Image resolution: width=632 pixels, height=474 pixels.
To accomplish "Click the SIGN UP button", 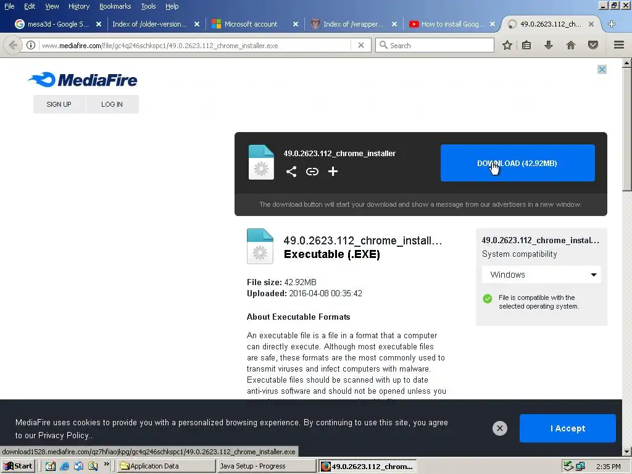I will click(x=59, y=104).
